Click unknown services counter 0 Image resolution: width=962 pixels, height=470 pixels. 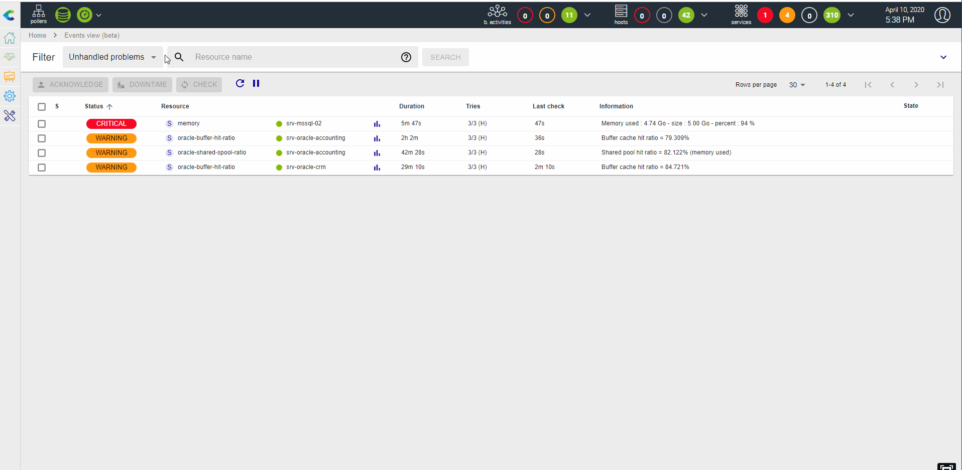[x=809, y=15]
